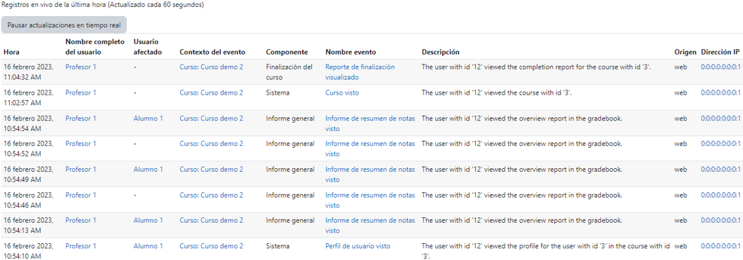Click description mentioning 'viewed the completion report'
Screen dimensions: 743x260
536,67
